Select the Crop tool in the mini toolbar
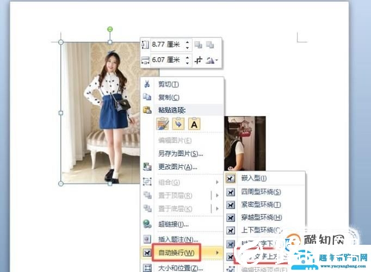Image resolution: width=371 pixels, height=272 pixels. point(199,60)
